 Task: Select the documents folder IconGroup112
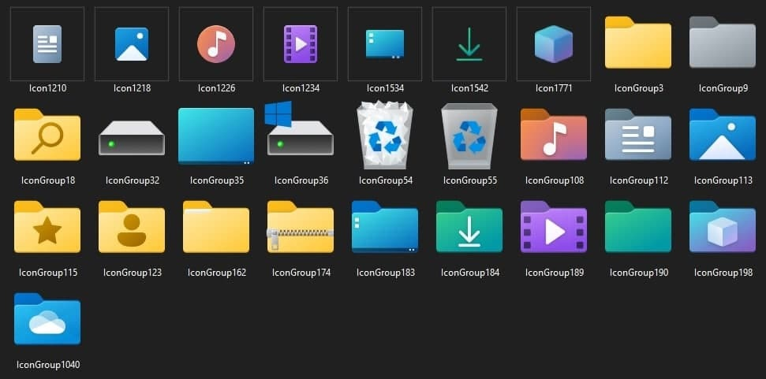click(x=638, y=135)
